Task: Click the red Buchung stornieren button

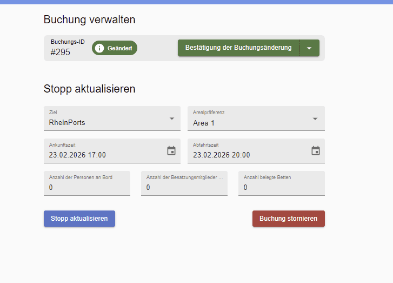Action: [x=289, y=219]
